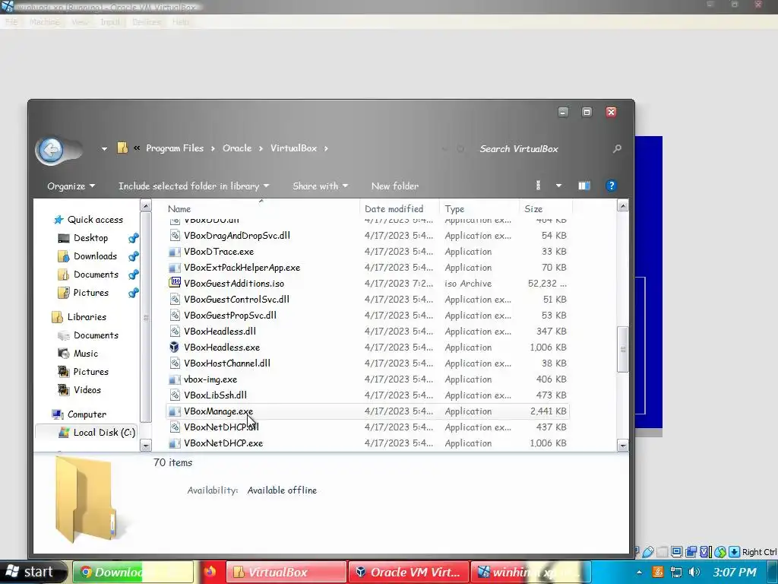Viewport: 778px width, 584px height.
Task: Expand chevron after VirtualBox breadcrumb
Action: (326, 148)
